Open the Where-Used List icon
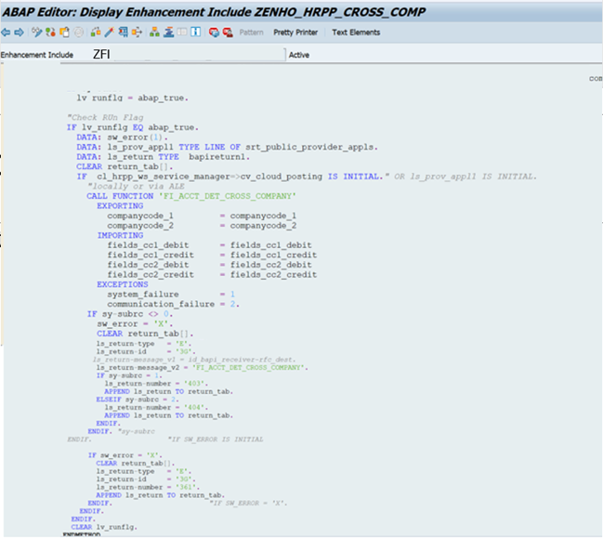The image size is (603, 538). click(137, 33)
